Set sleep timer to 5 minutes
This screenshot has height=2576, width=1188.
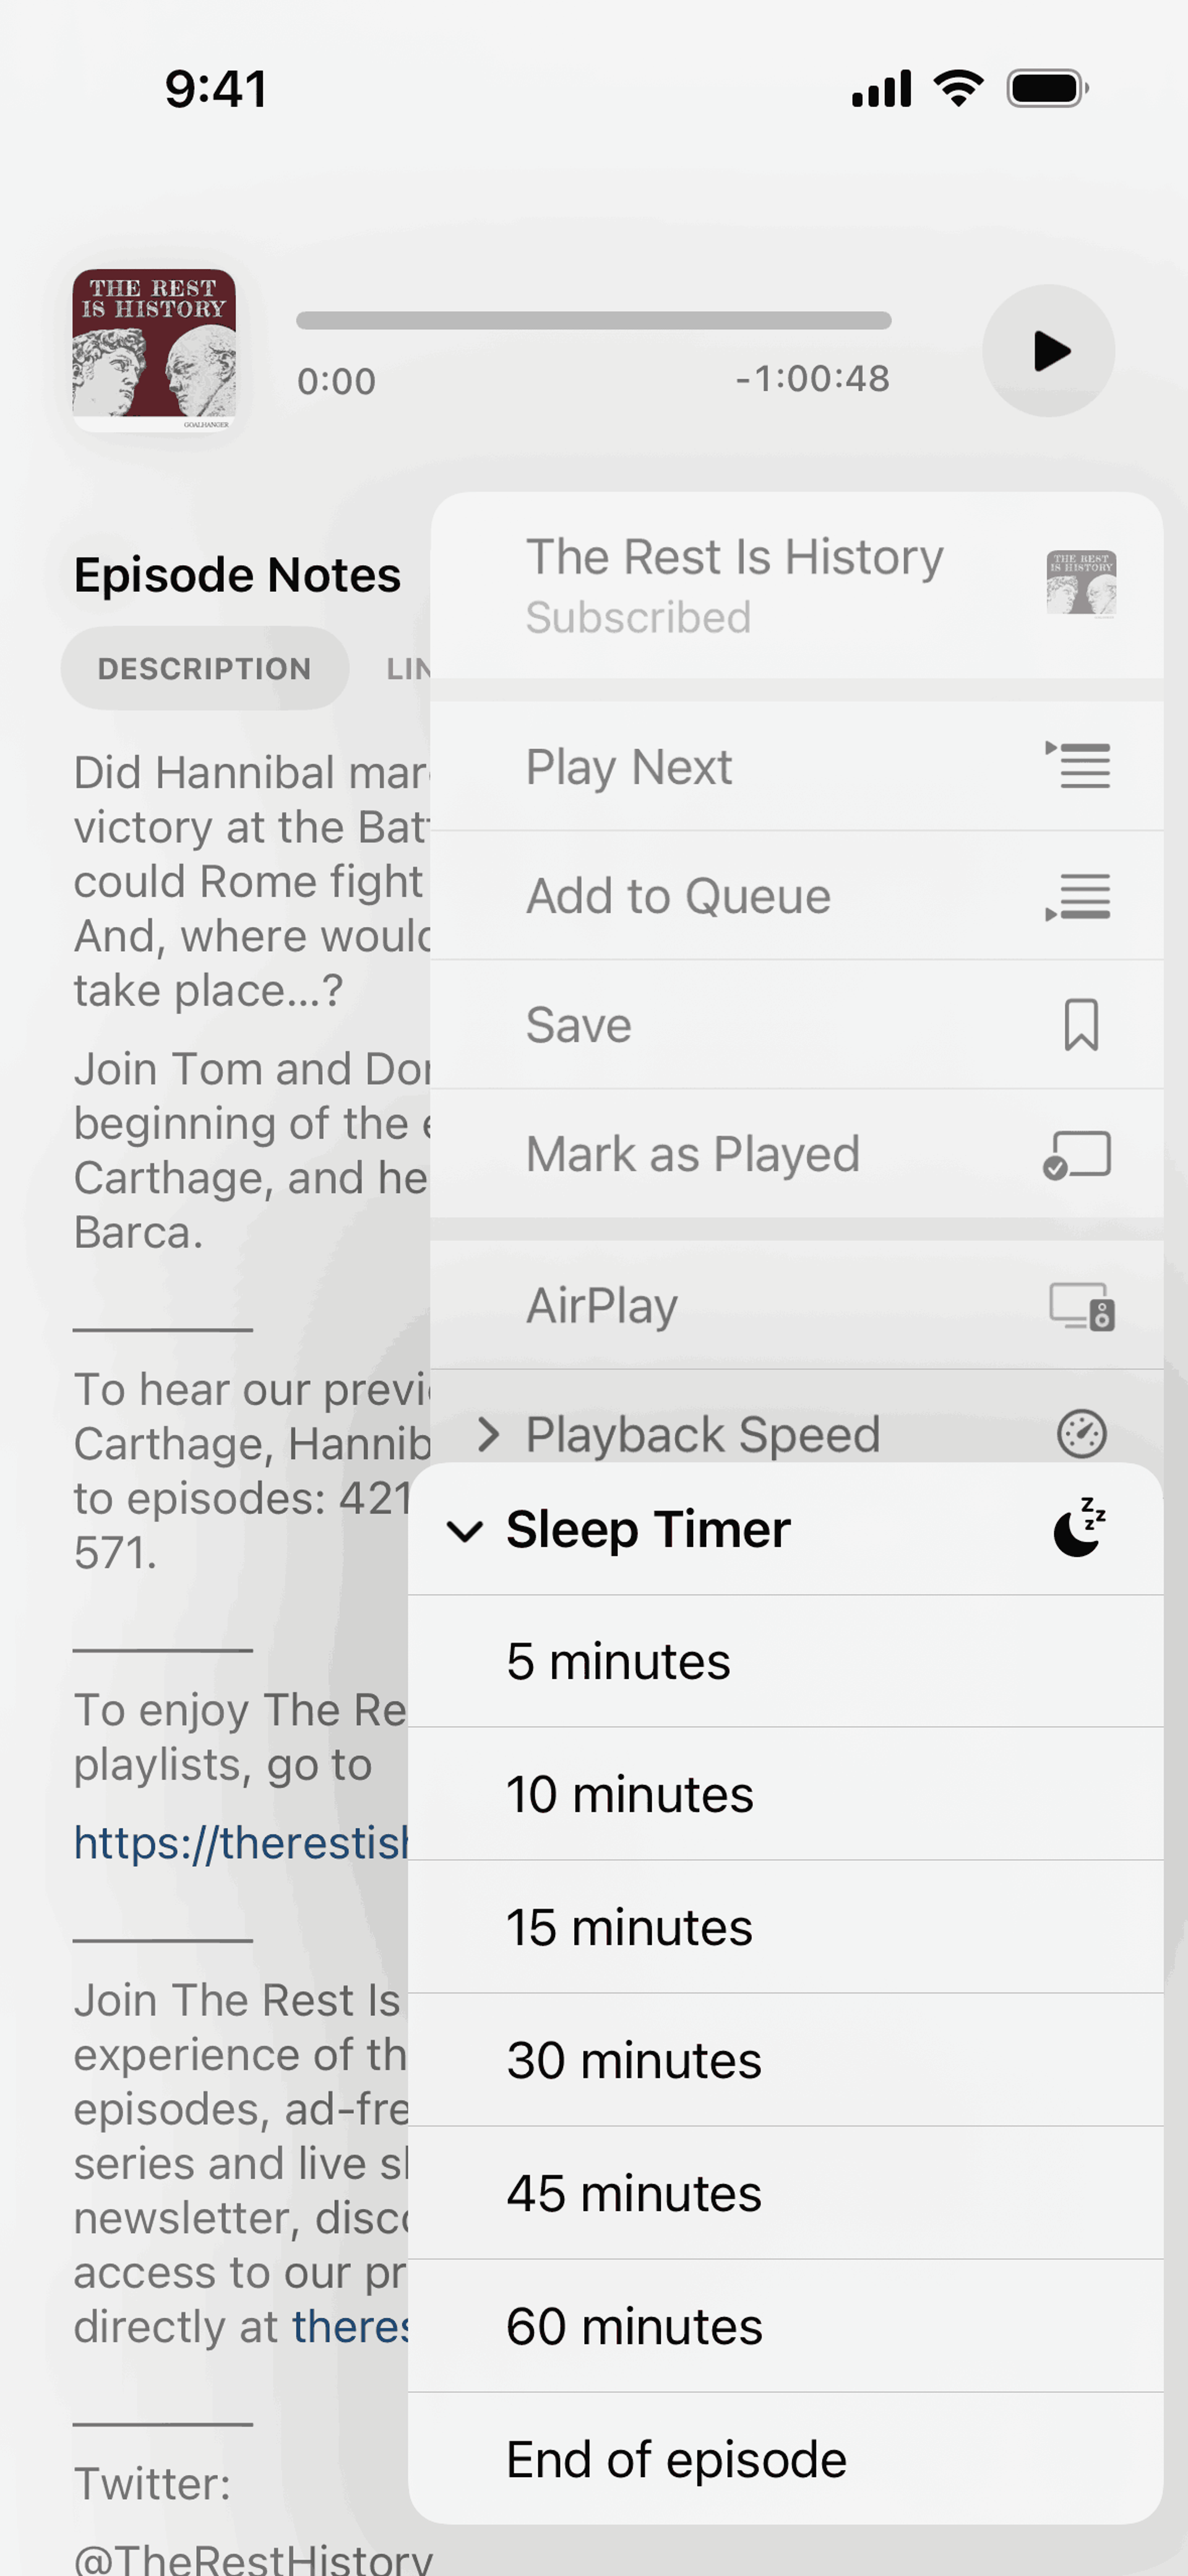pos(785,1661)
